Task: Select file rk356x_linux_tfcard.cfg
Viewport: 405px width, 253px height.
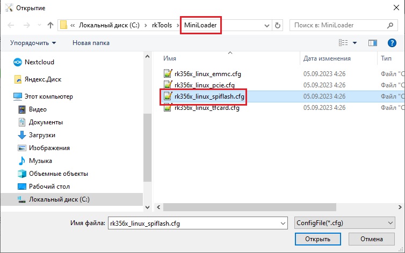Action: [207, 108]
